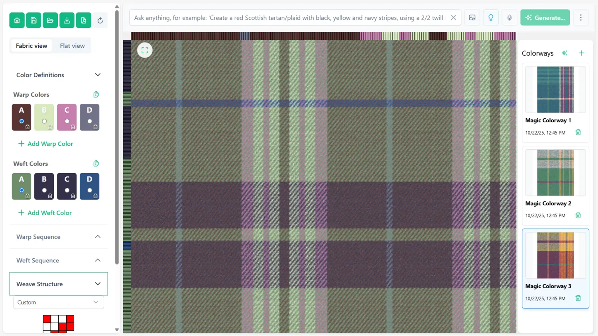Expand the Color Definitions section
Image resolution: width=598 pixels, height=336 pixels.
tap(98, 75)
